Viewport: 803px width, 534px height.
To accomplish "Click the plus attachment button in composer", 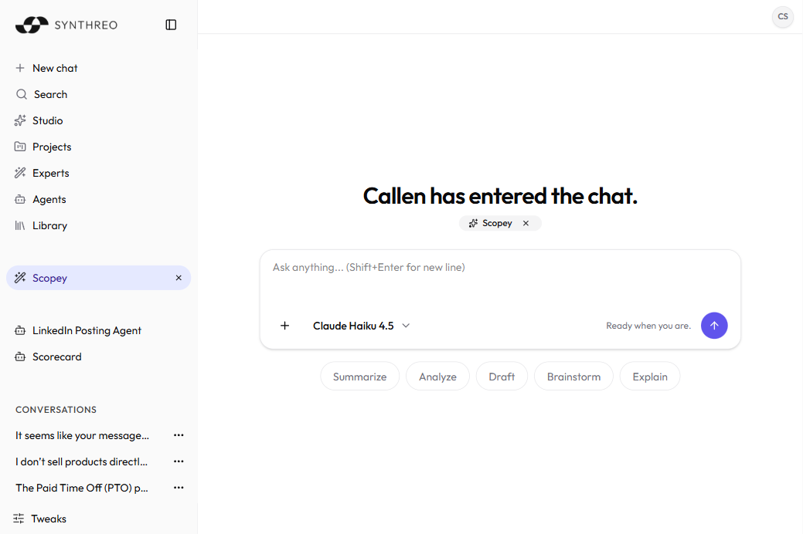I will click(284, 326).
